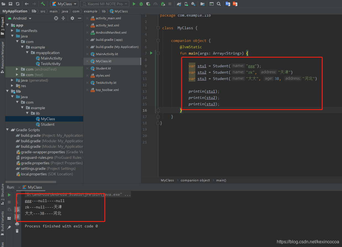Switch to Student.kt editor tab
342x247 pixels.
(x=103, y=68)
